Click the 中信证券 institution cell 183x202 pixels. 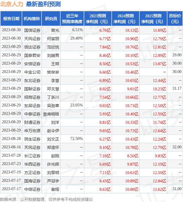click(32, 190)
